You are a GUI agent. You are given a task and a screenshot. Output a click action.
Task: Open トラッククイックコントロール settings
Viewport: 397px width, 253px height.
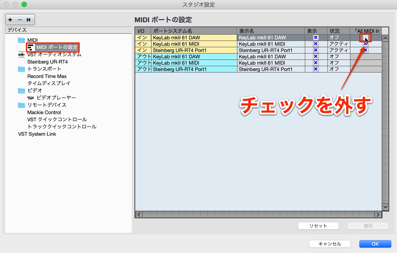pos(62,127)
